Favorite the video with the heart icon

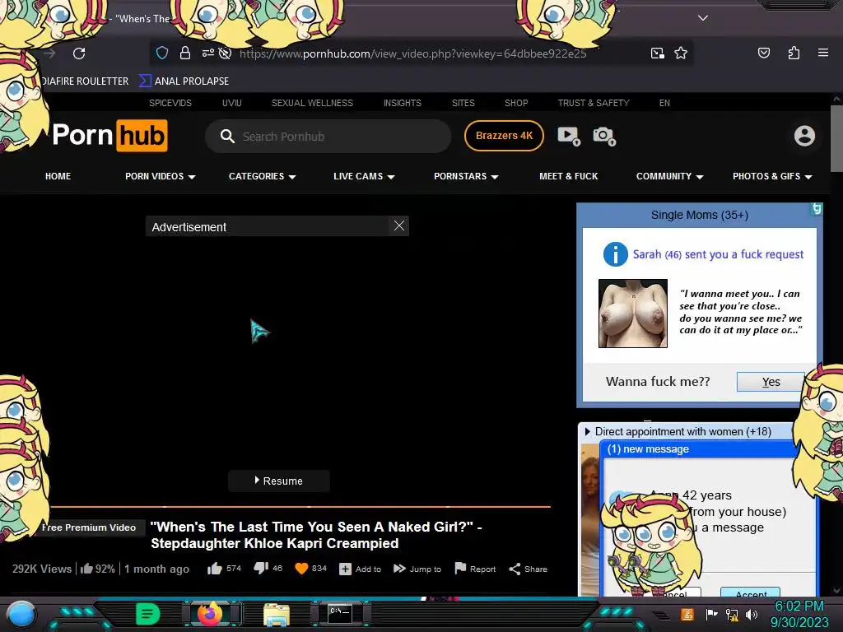point(301,569)
